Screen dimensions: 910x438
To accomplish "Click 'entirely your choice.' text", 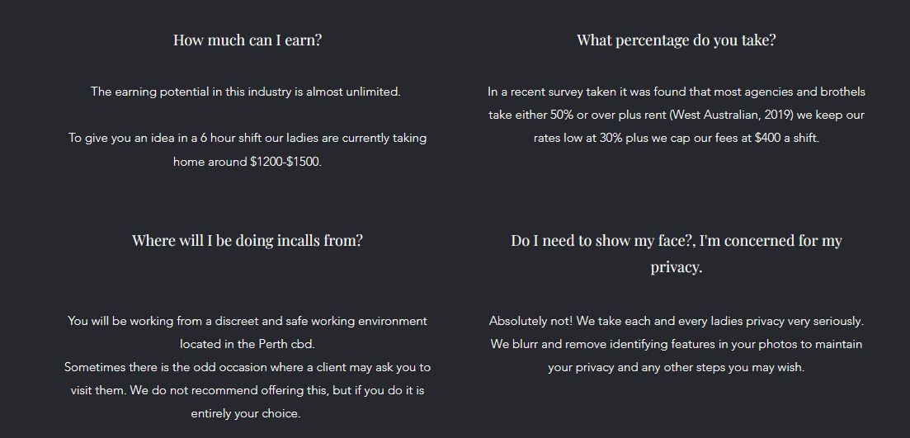I will pos(246,413).
